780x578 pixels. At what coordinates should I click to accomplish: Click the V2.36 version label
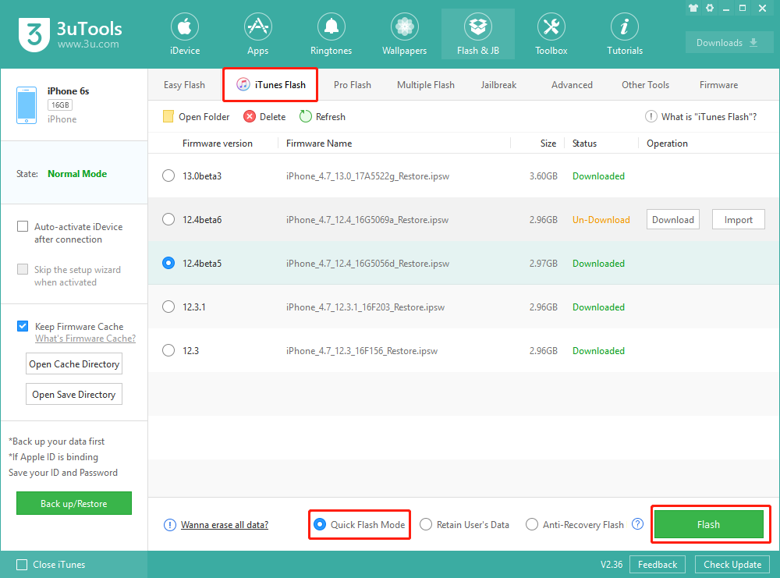pos(612,565)
